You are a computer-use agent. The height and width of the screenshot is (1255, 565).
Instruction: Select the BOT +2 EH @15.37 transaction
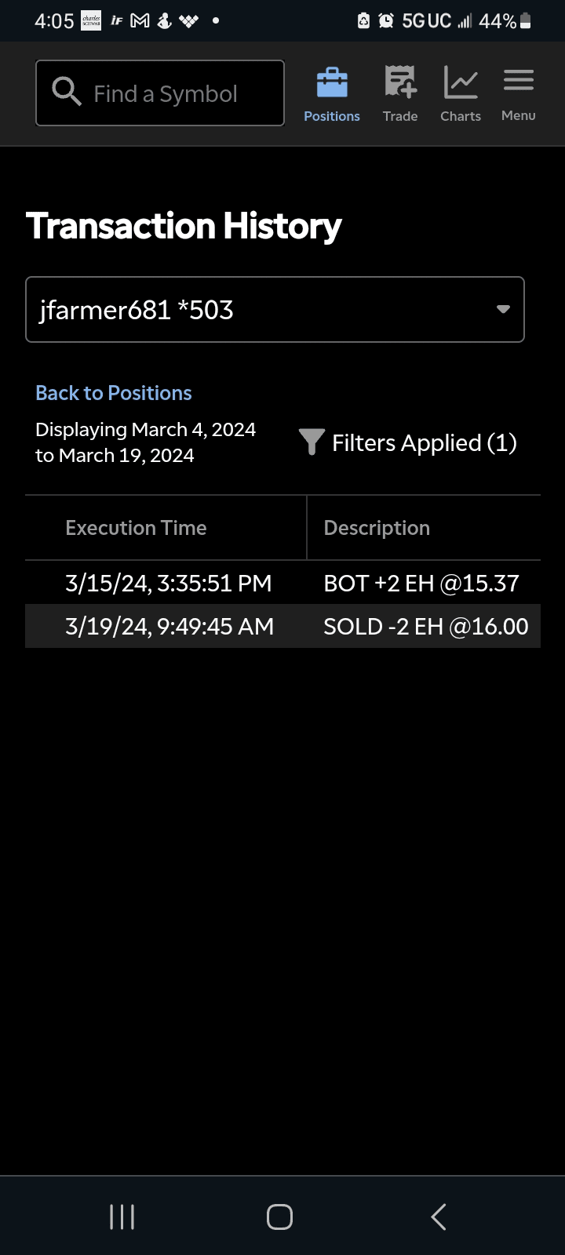(421, 584)
